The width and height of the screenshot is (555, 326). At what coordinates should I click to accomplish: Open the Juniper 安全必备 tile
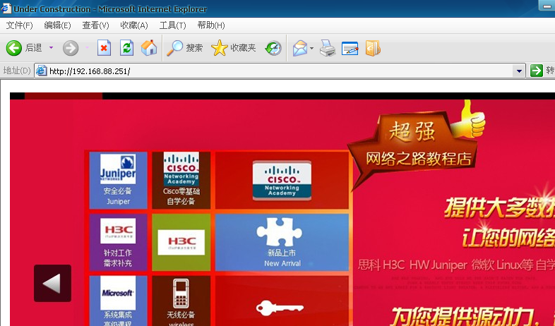pyautogui.click(x=118, y=181)
